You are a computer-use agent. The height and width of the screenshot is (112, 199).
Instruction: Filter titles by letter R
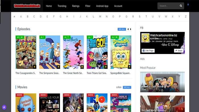(133, 16)
